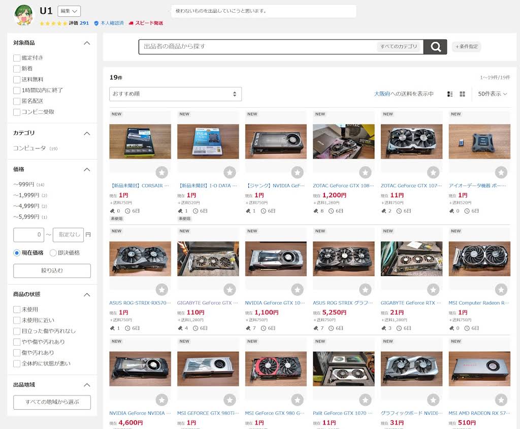Star the I-O DATA PS4 item
This screenshot has width=520, height=429.
pyautogui.click(x=230, y=172)
